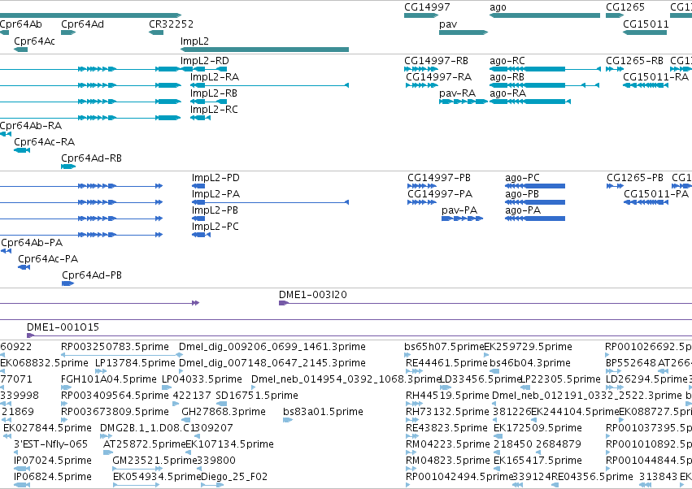This screenshot has width=692, height=489.
Task: Click EST Diego_25_F02
Action: coord(234,477)
